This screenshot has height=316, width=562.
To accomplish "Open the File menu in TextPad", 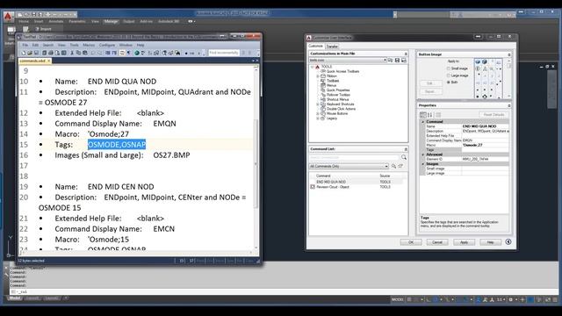I will click(25, 45).
